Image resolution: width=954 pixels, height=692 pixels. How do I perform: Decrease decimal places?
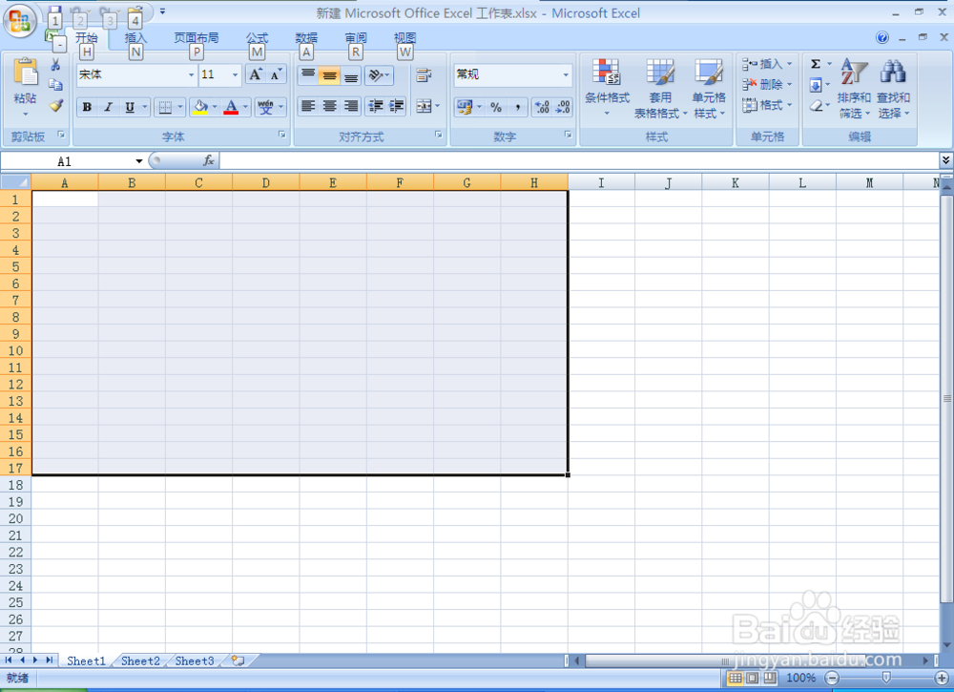[x=562, y=107]
